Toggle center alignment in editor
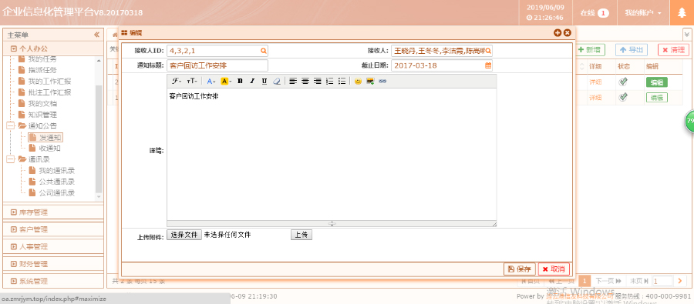694x304 pixels. click(x=305, y=82)
